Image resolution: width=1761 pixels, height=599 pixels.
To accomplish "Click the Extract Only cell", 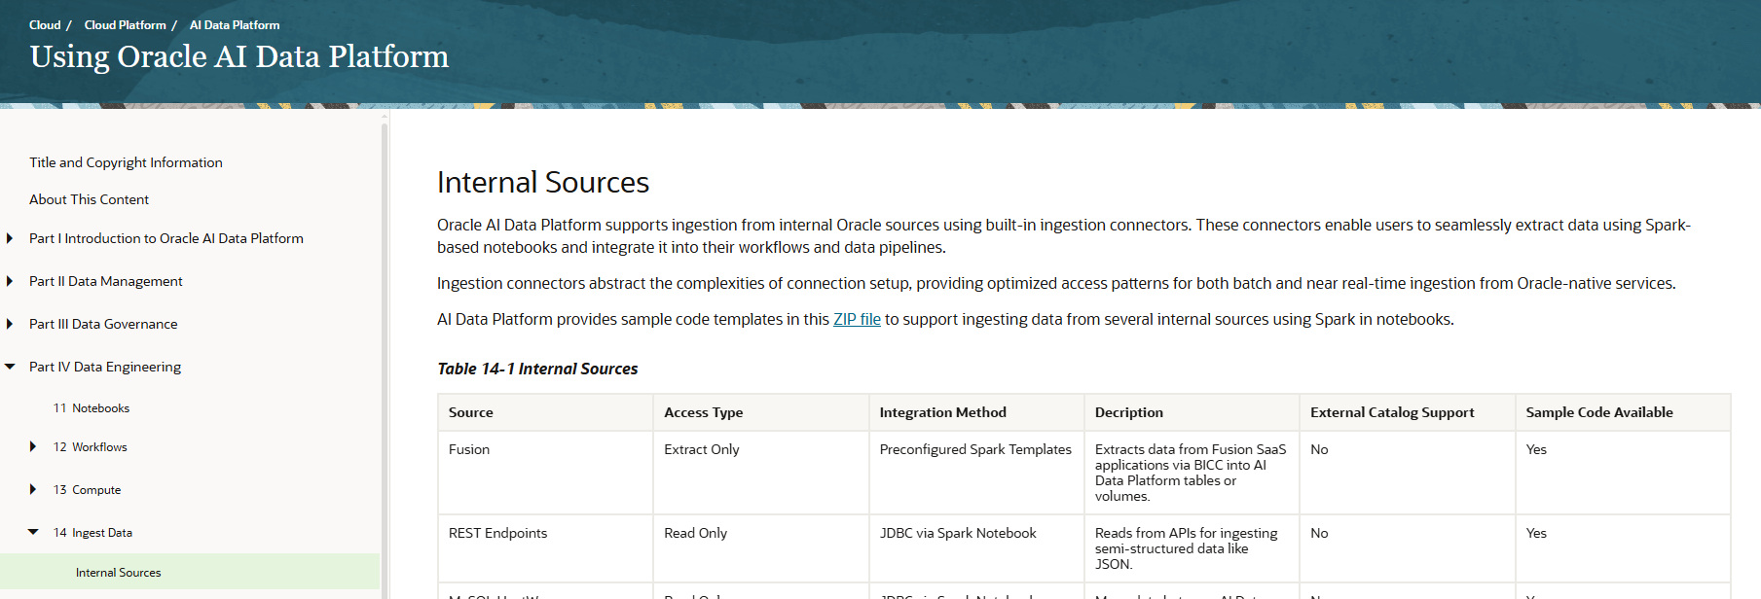I will click(761, 473).
